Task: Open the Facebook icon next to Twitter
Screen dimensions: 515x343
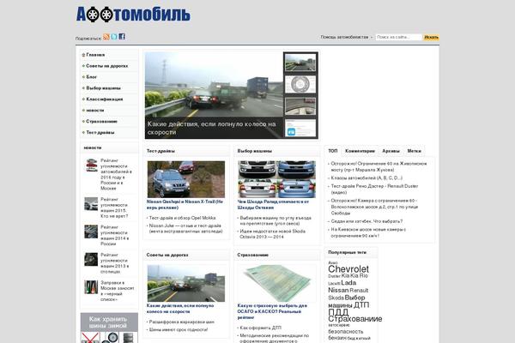Action: click(122, 37)
